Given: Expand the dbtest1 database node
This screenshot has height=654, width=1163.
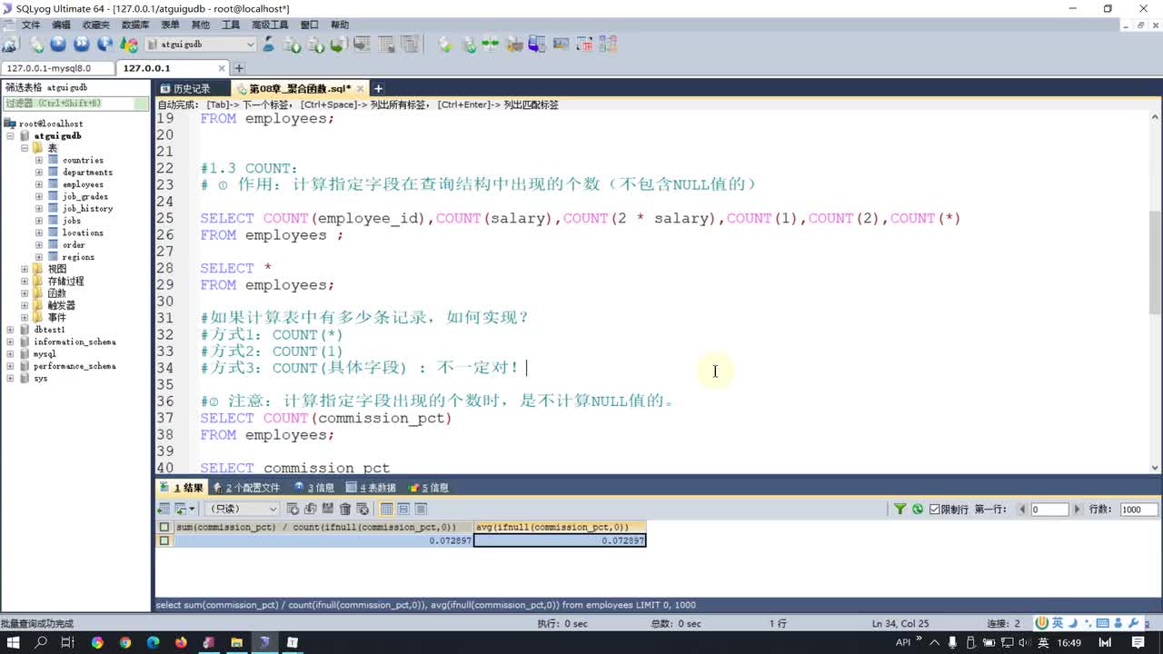Looking at the screenshot, I should pyautogui.click(x=10, y=330).
